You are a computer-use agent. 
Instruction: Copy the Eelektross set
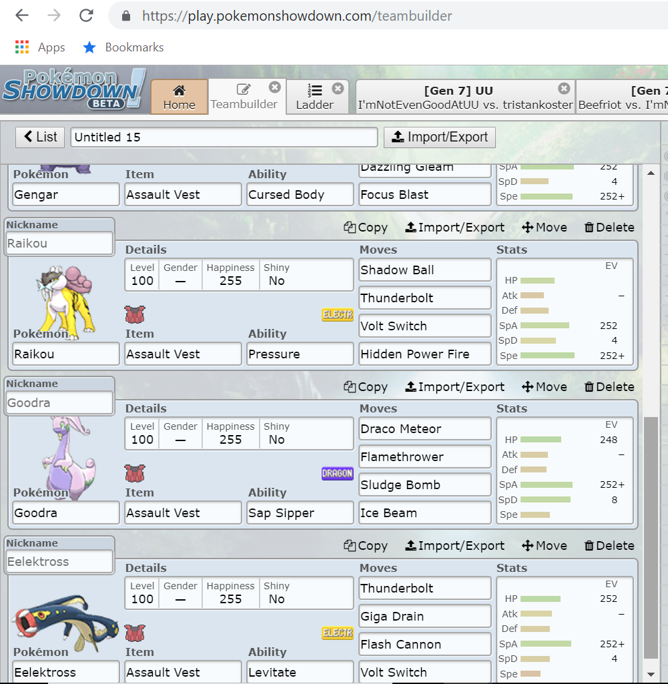366,546
